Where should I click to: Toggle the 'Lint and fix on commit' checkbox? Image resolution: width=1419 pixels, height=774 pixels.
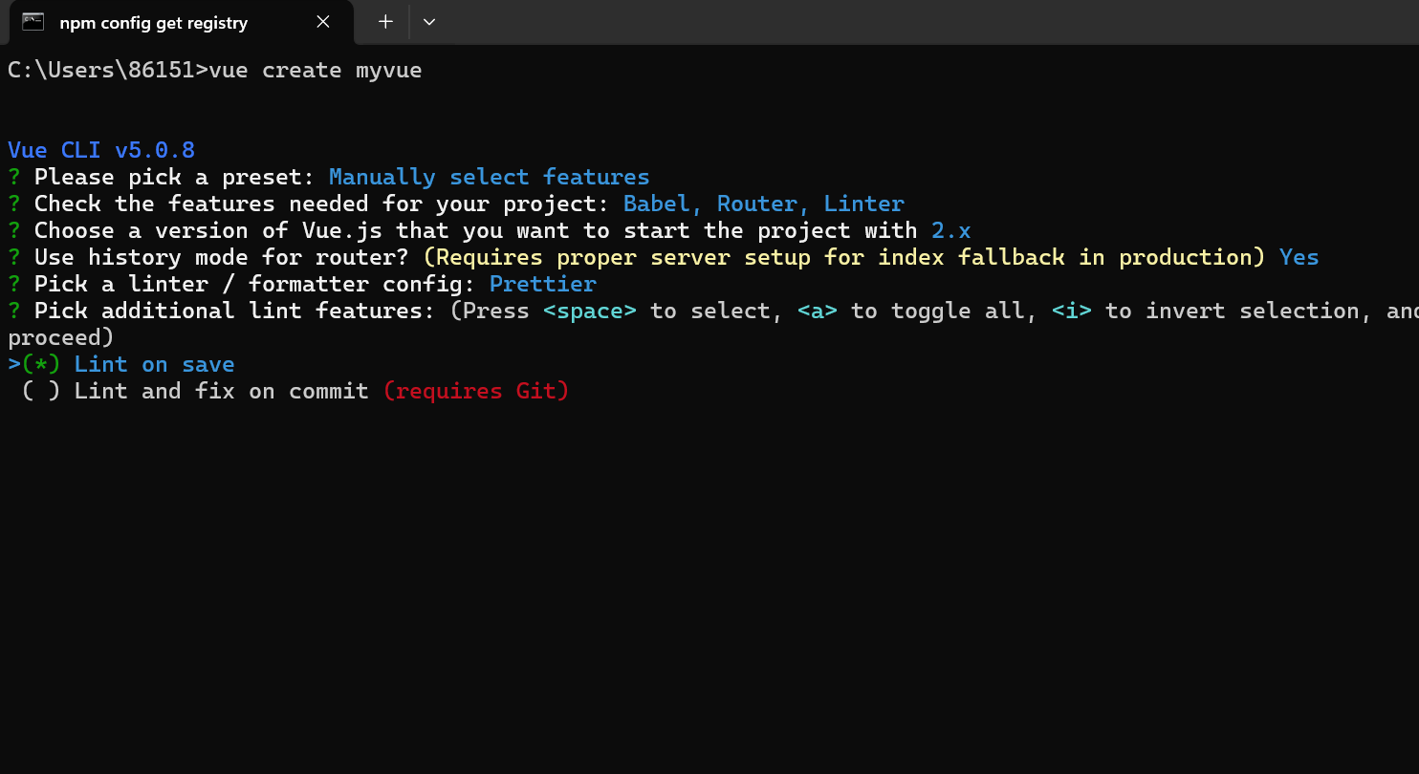(x=41, y=391)
